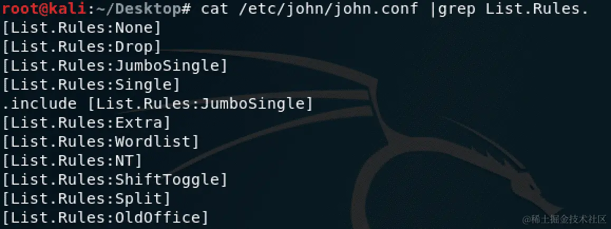Click the [List.Rules:Split] line
This screenshot has width=611, height=229.
[x=87, y=198]
